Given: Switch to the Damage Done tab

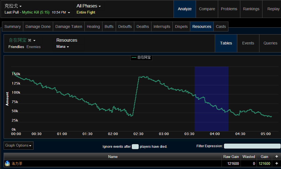Looking at the screenshot, I should (x=38, y=27).
